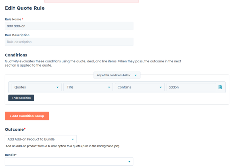The width and height of the screenshot is (234, 167).
Task: Click the 'Outcome' section heading
Action: [x=15, y=129]
